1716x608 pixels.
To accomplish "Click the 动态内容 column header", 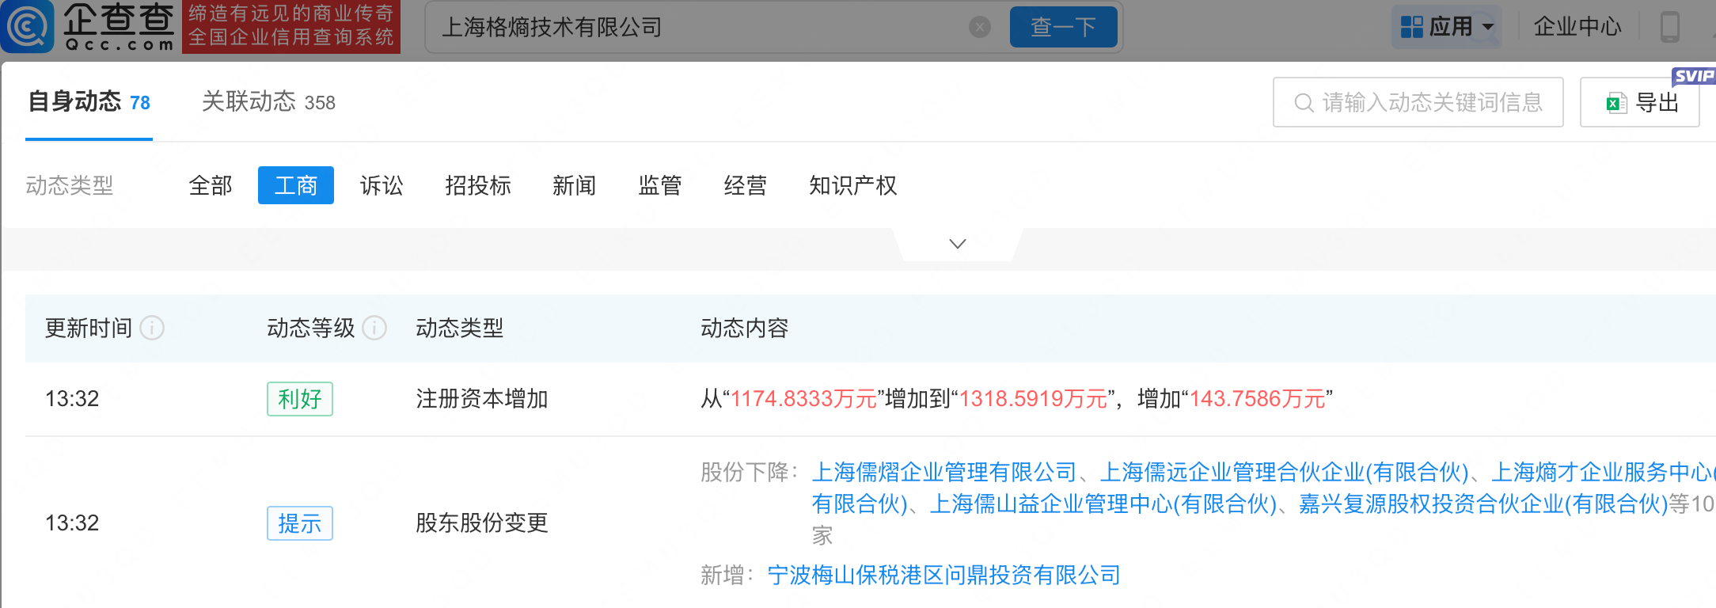I will [745, 328].
